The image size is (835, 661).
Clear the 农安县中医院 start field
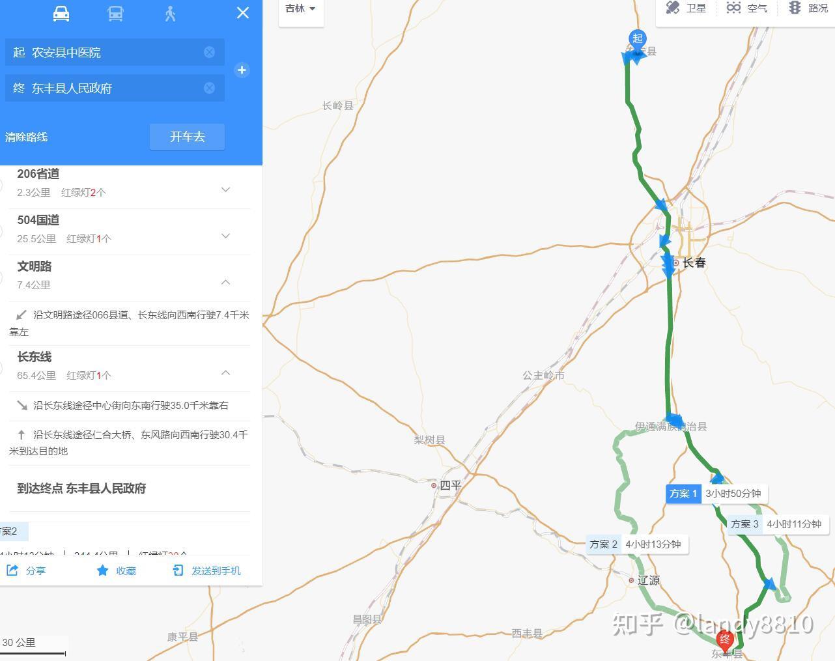point(209,52)
